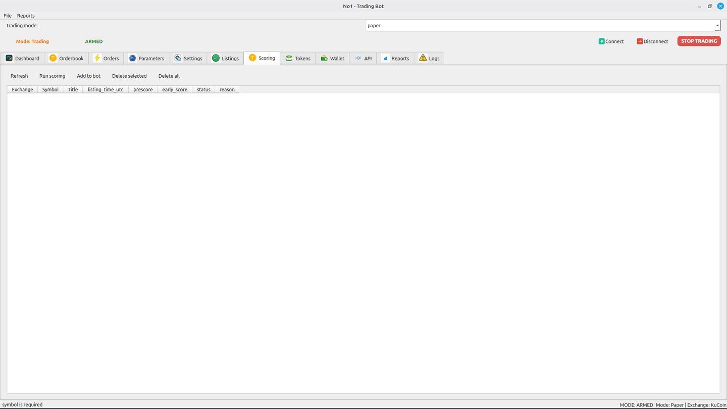
Task: Switch to the Wallet tab
Action: click(333, 58)
